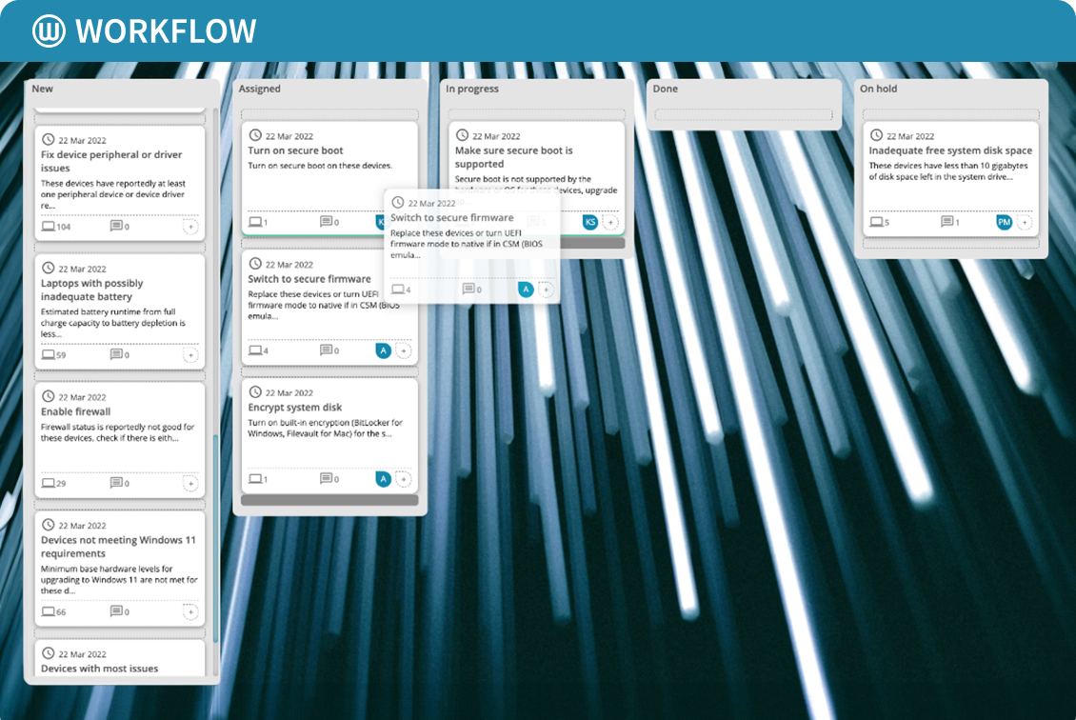Click the dotted plus button on "Encrypt system disk" card
1076x720 pixels.
click(404, 479)
